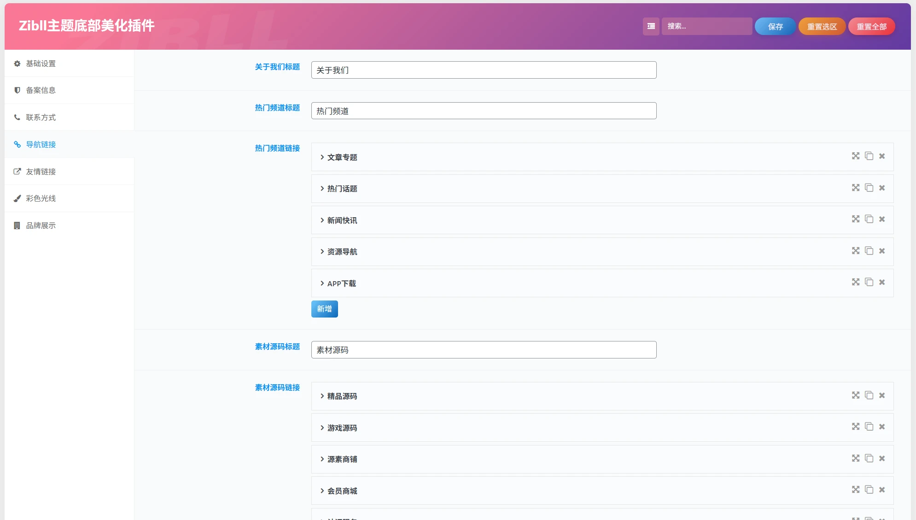Image resolution: width=916 pixels, height=520 pixels.
Task: Click the 新增 button under 热门频道链接
Action: (324, 309)
